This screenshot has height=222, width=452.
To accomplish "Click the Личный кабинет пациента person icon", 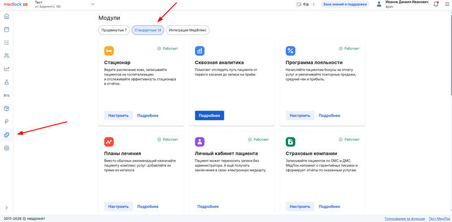I will click(199, 142).
